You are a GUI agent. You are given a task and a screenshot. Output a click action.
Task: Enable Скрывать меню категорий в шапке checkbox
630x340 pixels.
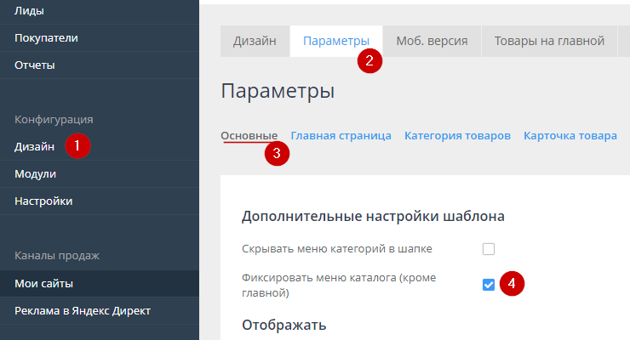[489, 249]
